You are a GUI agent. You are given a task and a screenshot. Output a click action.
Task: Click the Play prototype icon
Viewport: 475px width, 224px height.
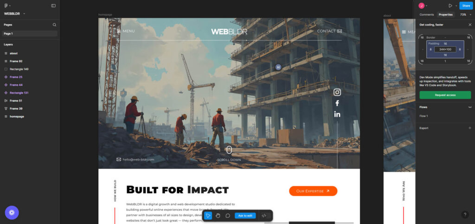(x=450, y=6)
